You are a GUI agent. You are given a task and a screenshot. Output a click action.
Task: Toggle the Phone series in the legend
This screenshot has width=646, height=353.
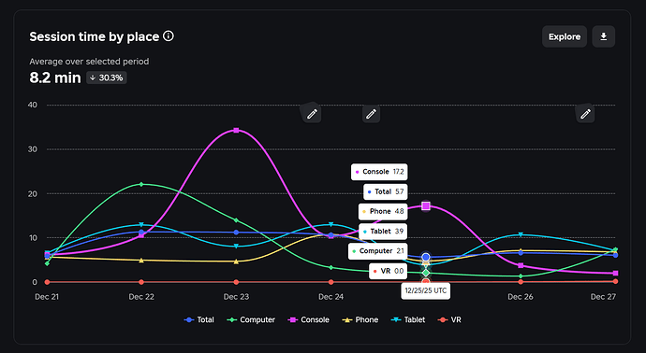point(360,319)
